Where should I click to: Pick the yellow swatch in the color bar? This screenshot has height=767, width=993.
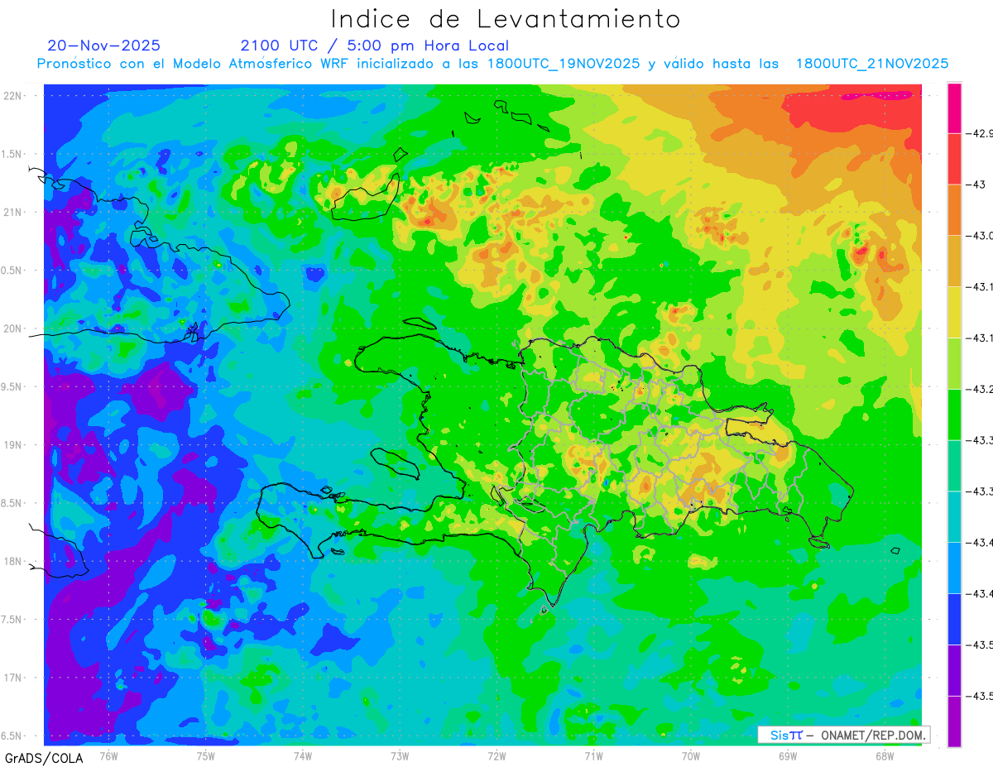[954, 312]
